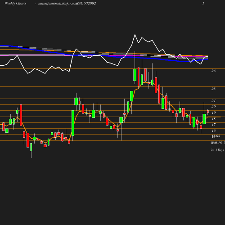
Task: Click the price axis label '17'
Action: pos(213,125)
